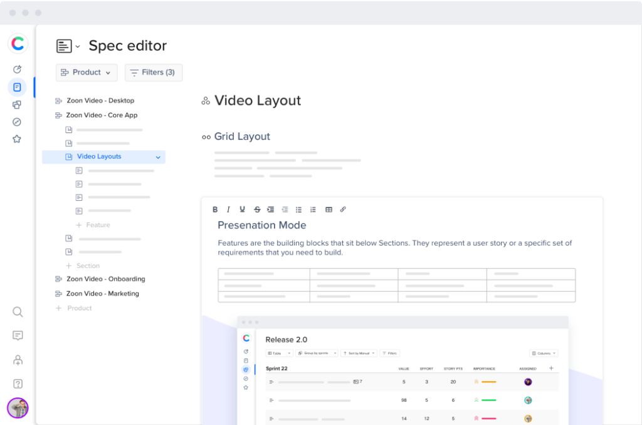The image size is (642, 425).
Task: Click the invite user icon in sidebar
Action: click(x=18, y=360)
